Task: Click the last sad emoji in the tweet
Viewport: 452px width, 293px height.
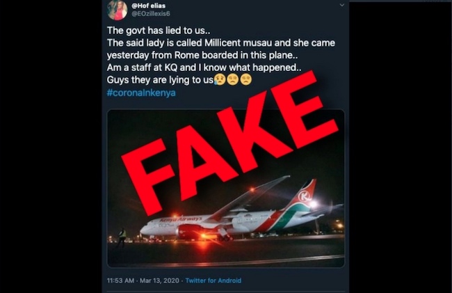Action: pos(245,81)
